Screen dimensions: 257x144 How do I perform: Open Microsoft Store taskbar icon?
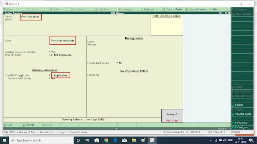[x=97, y=140]
